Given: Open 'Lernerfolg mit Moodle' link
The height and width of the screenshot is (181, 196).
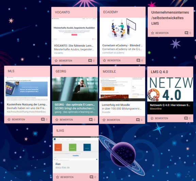Looking at the screenshot, I should tap(116, 105).
